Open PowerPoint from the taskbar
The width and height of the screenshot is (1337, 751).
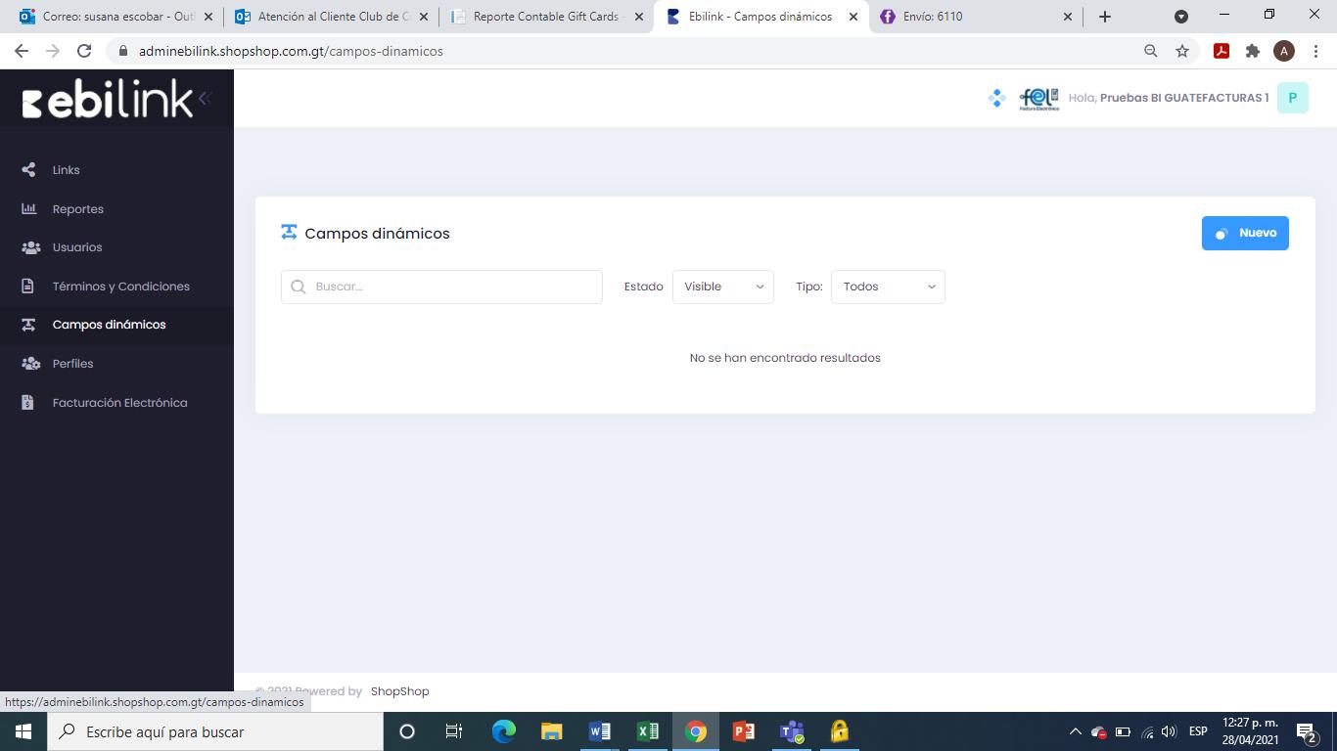click(744, 731)
